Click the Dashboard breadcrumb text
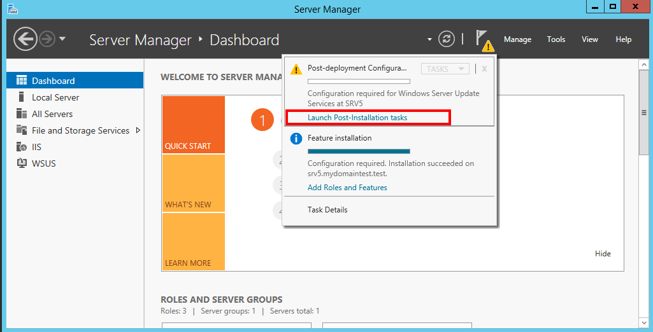Image resolution: width=653 pixels, height=332 pixels. tap(245, 40)
